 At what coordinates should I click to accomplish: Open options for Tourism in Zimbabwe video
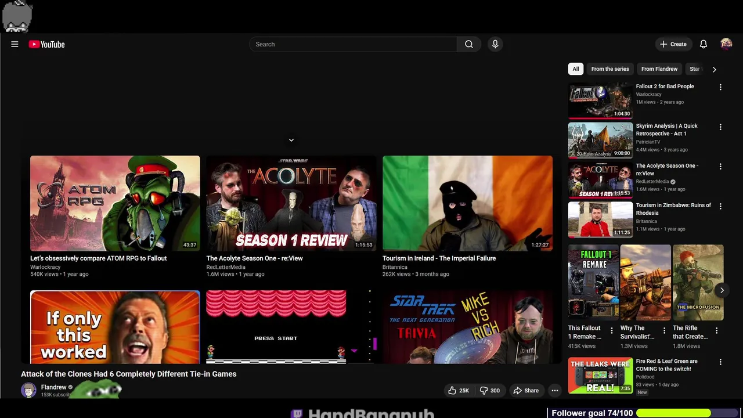click(720, 206)
